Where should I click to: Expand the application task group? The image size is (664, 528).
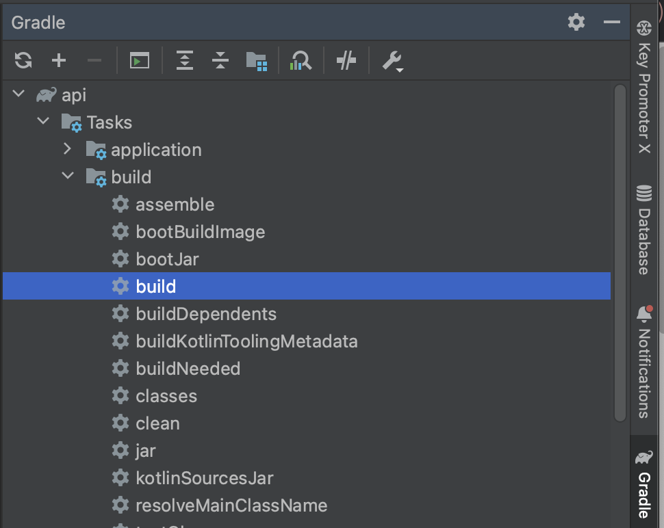tap(67, 148)
